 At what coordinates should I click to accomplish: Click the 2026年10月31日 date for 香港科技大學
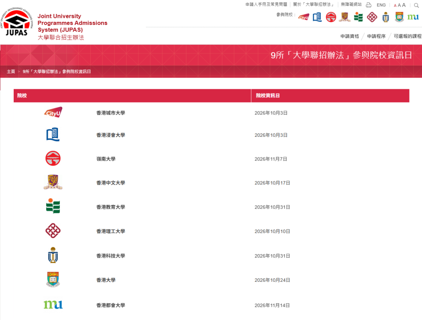click(x=272, y=256)
